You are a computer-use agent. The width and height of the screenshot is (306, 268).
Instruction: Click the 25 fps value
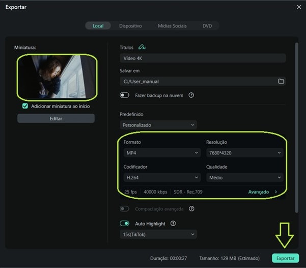point(130,192)
